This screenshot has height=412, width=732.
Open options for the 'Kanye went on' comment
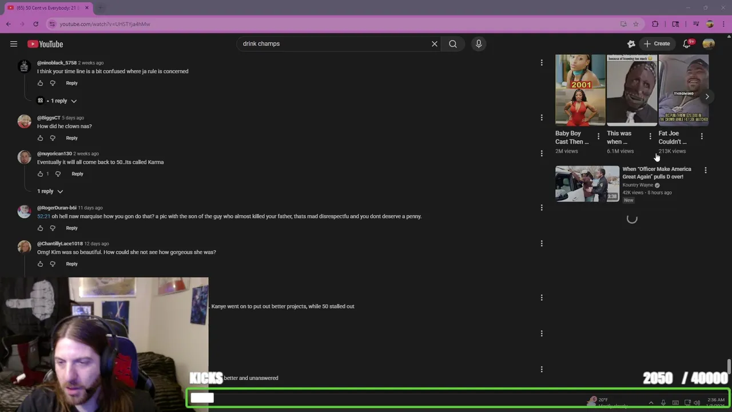[542, 298]
